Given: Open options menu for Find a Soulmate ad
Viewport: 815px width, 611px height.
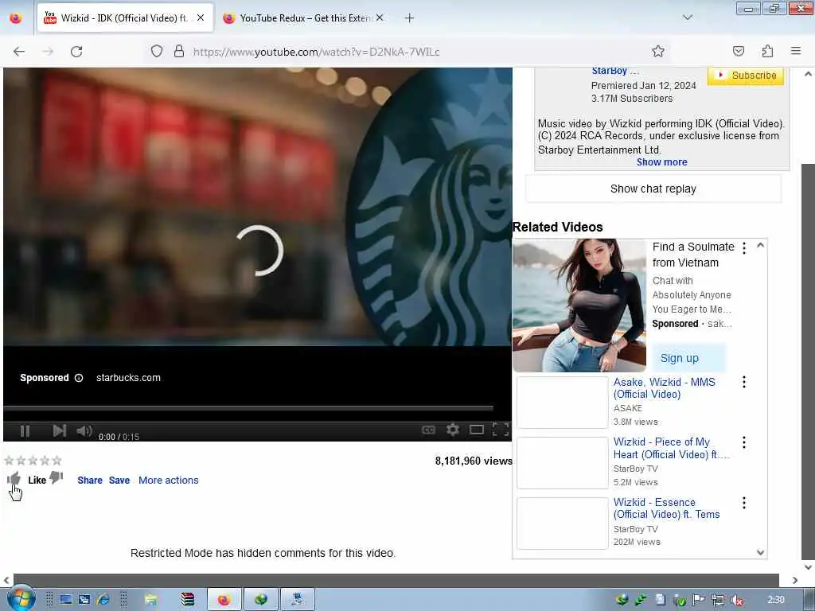Looking at the screenshot, I should 744,248.
